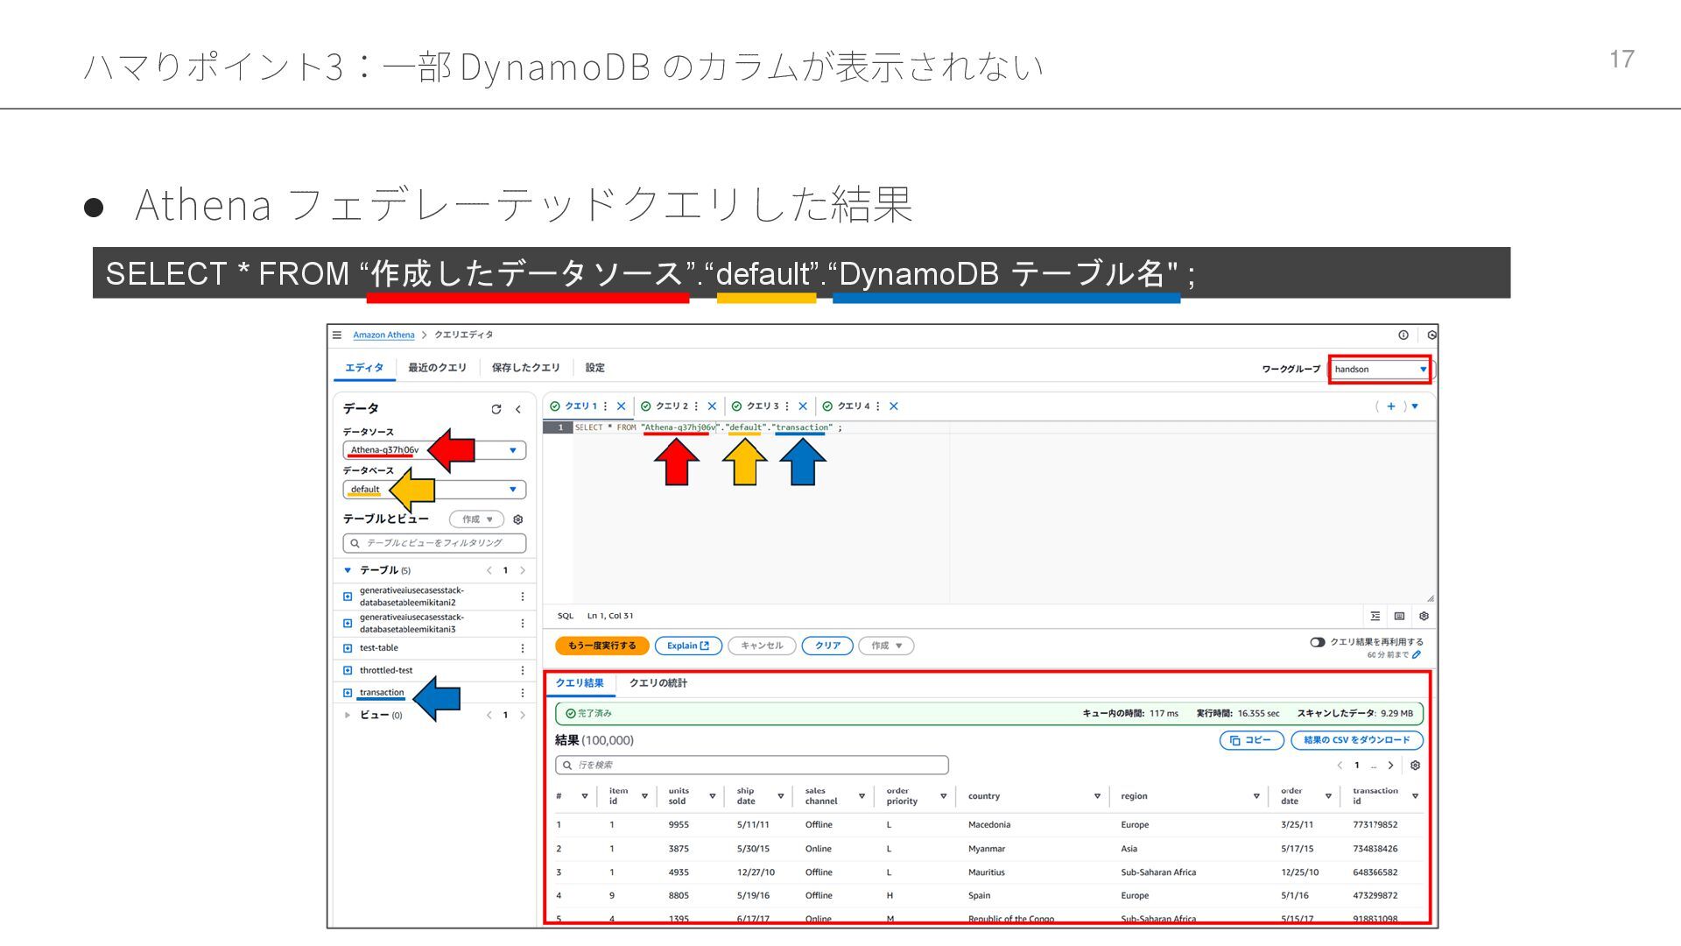Toggle reuse query results switch
This screenshot has width=1681, height=946.
(1317, 642)
